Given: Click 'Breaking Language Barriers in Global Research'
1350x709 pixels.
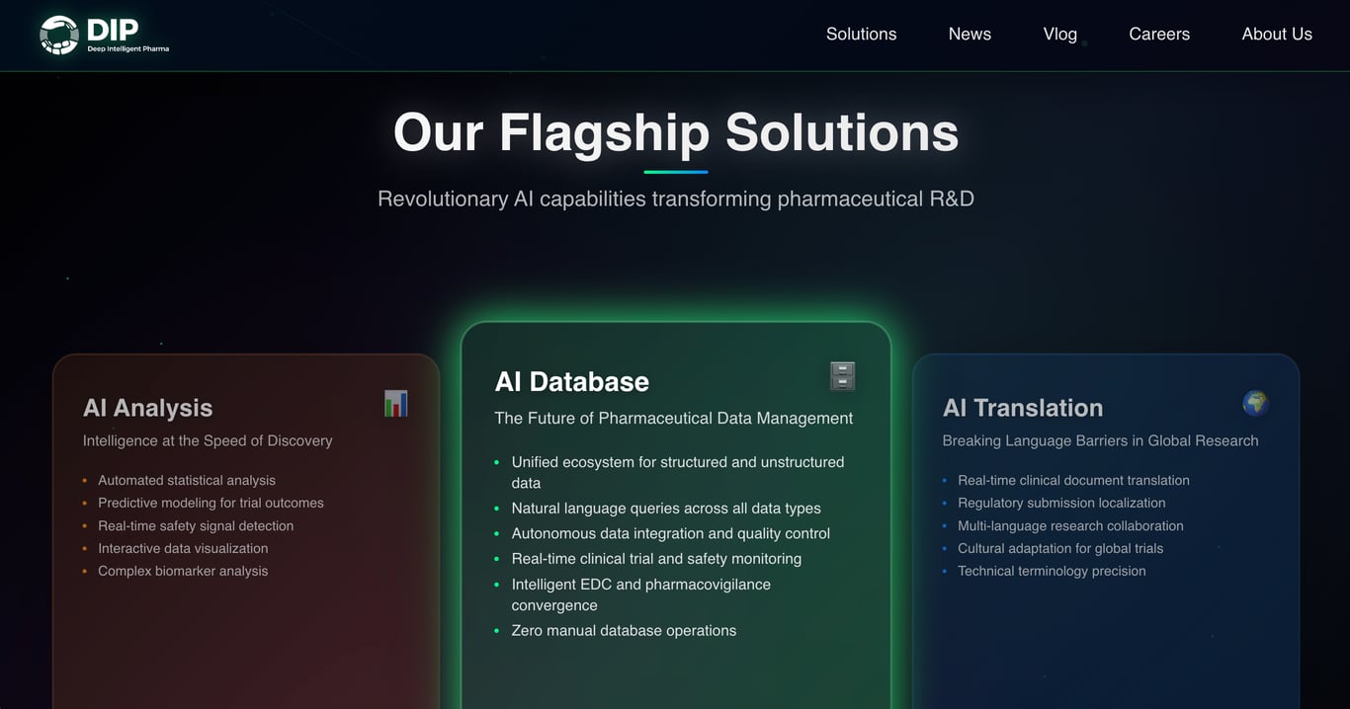Looking at the screenshot, I should coord(1101,440).
